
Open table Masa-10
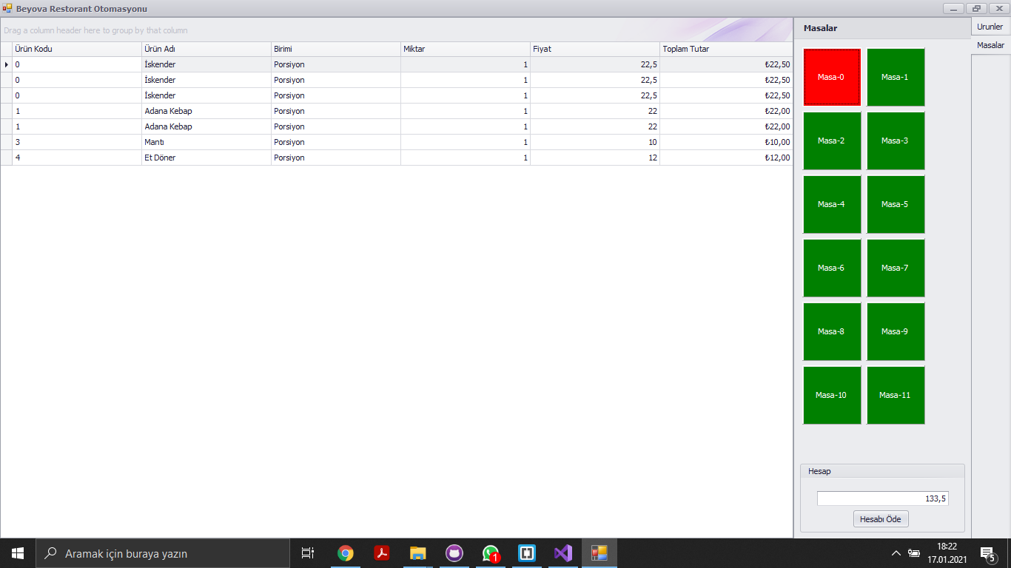coord(832,395)
